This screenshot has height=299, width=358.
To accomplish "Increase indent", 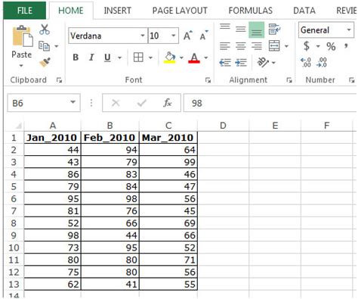I will [241, 62].
